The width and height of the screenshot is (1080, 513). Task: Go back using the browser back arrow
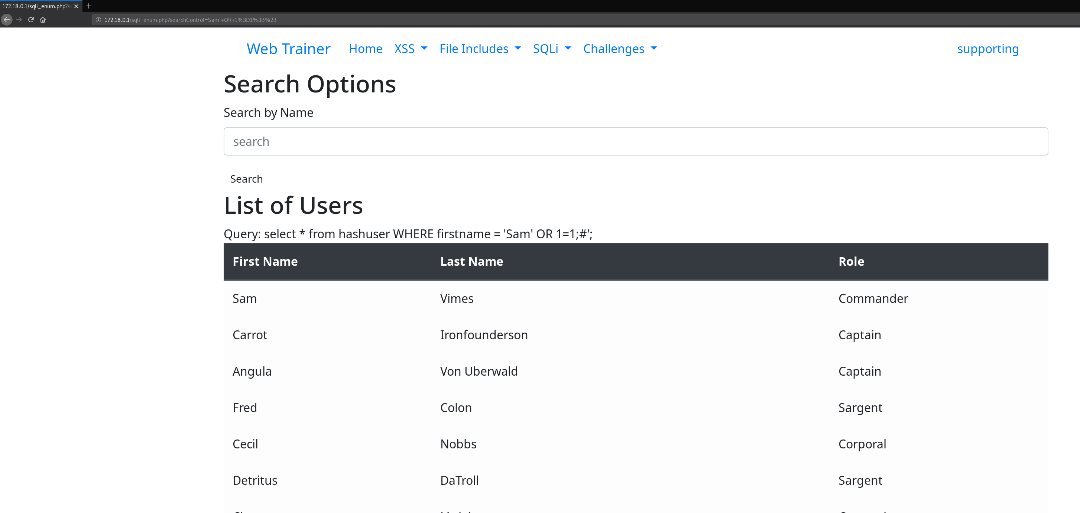coord(6,20)
